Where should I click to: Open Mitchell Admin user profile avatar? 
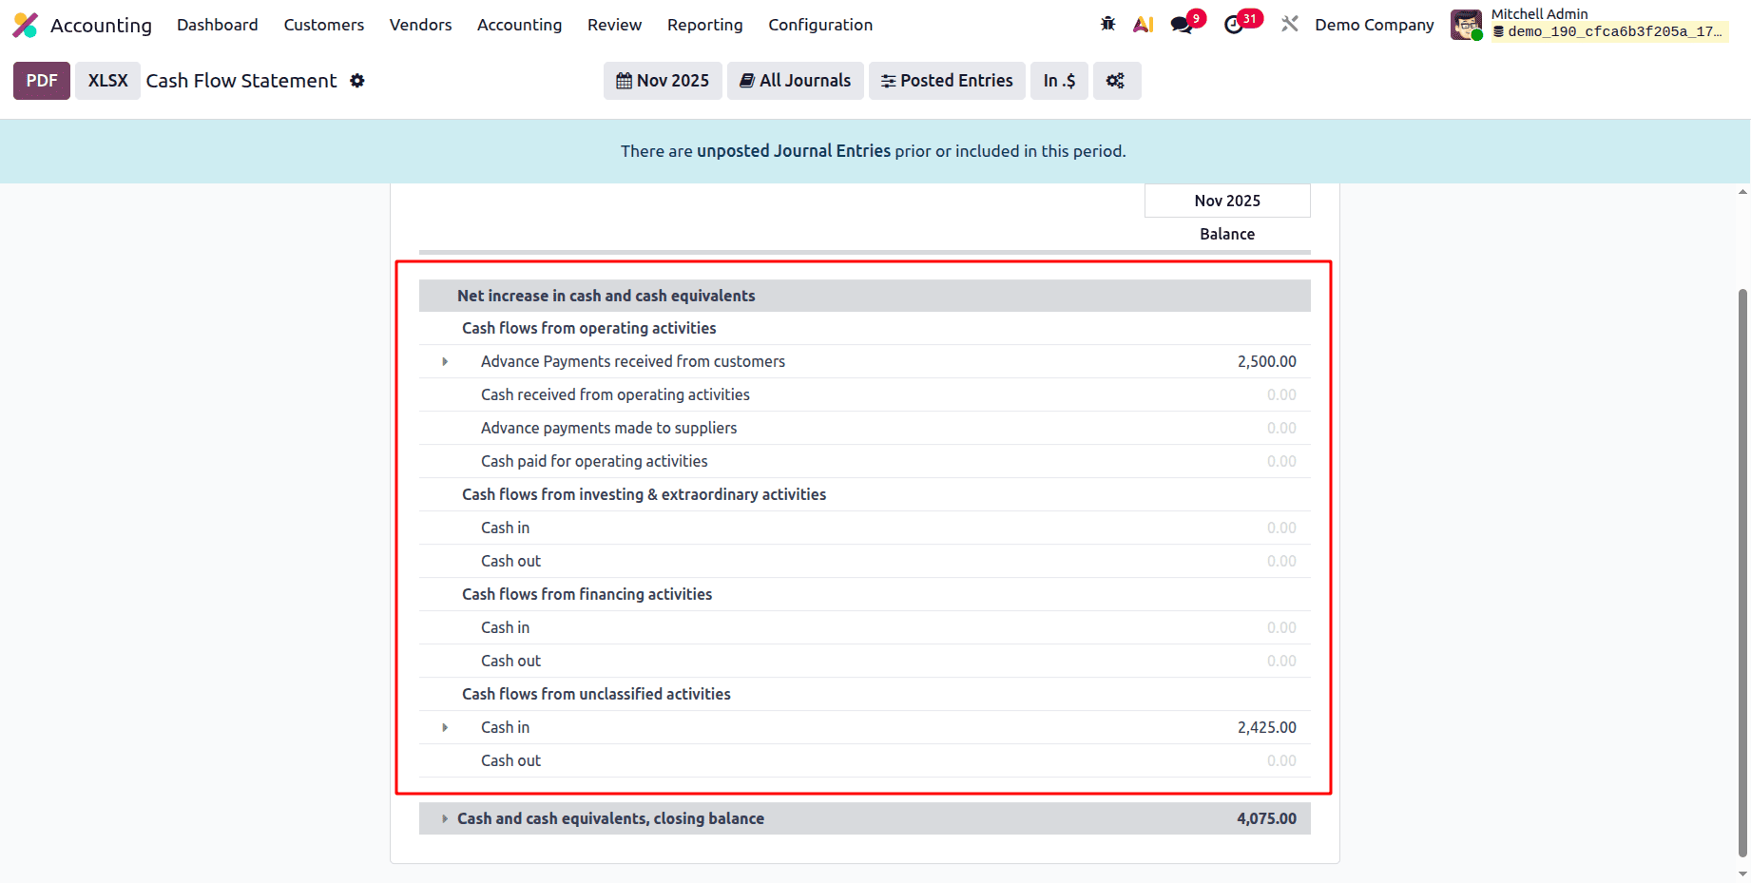point(1467,23)
